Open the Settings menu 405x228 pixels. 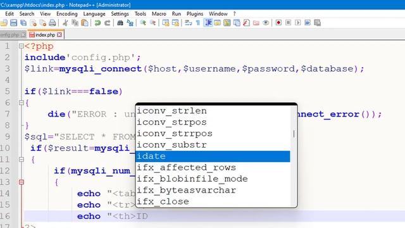pos(120,14)
